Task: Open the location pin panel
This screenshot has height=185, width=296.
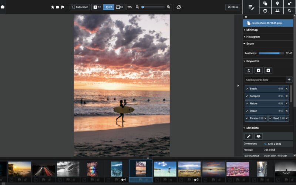Action: tap(277, 3)
